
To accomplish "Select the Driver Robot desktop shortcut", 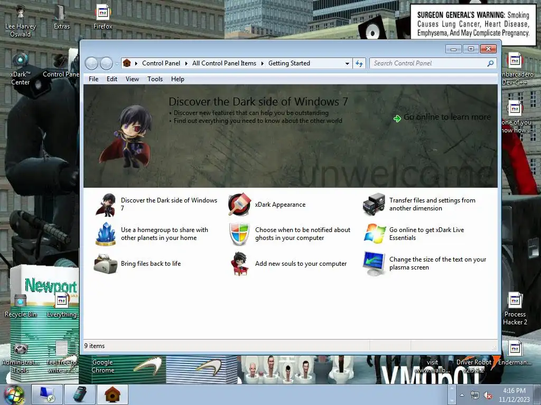I will pos(474,366).
